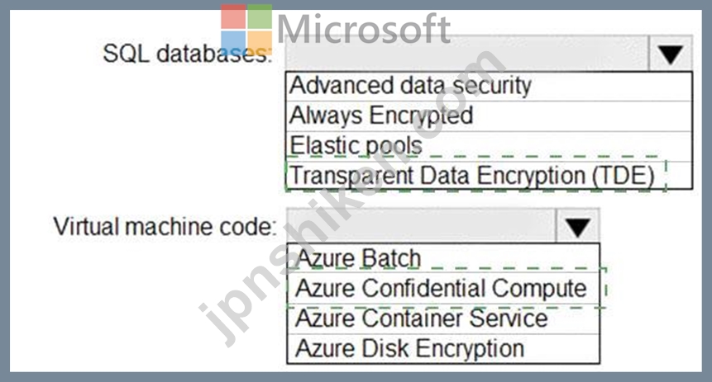This screenshot has height=382, width=712.
Task: Pick Transparent Data Encryption (TDE)
Action: (489, 176)
